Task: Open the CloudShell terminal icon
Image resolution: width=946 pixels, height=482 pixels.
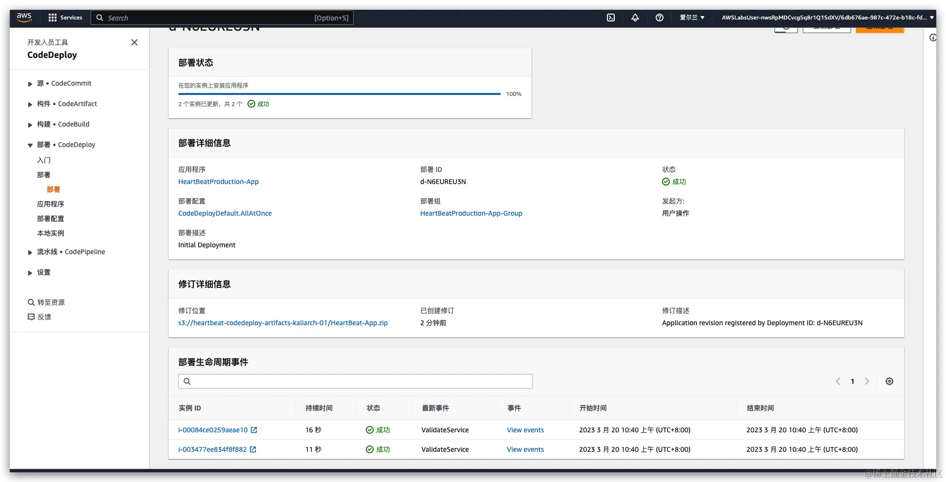Action: (611, 18)
